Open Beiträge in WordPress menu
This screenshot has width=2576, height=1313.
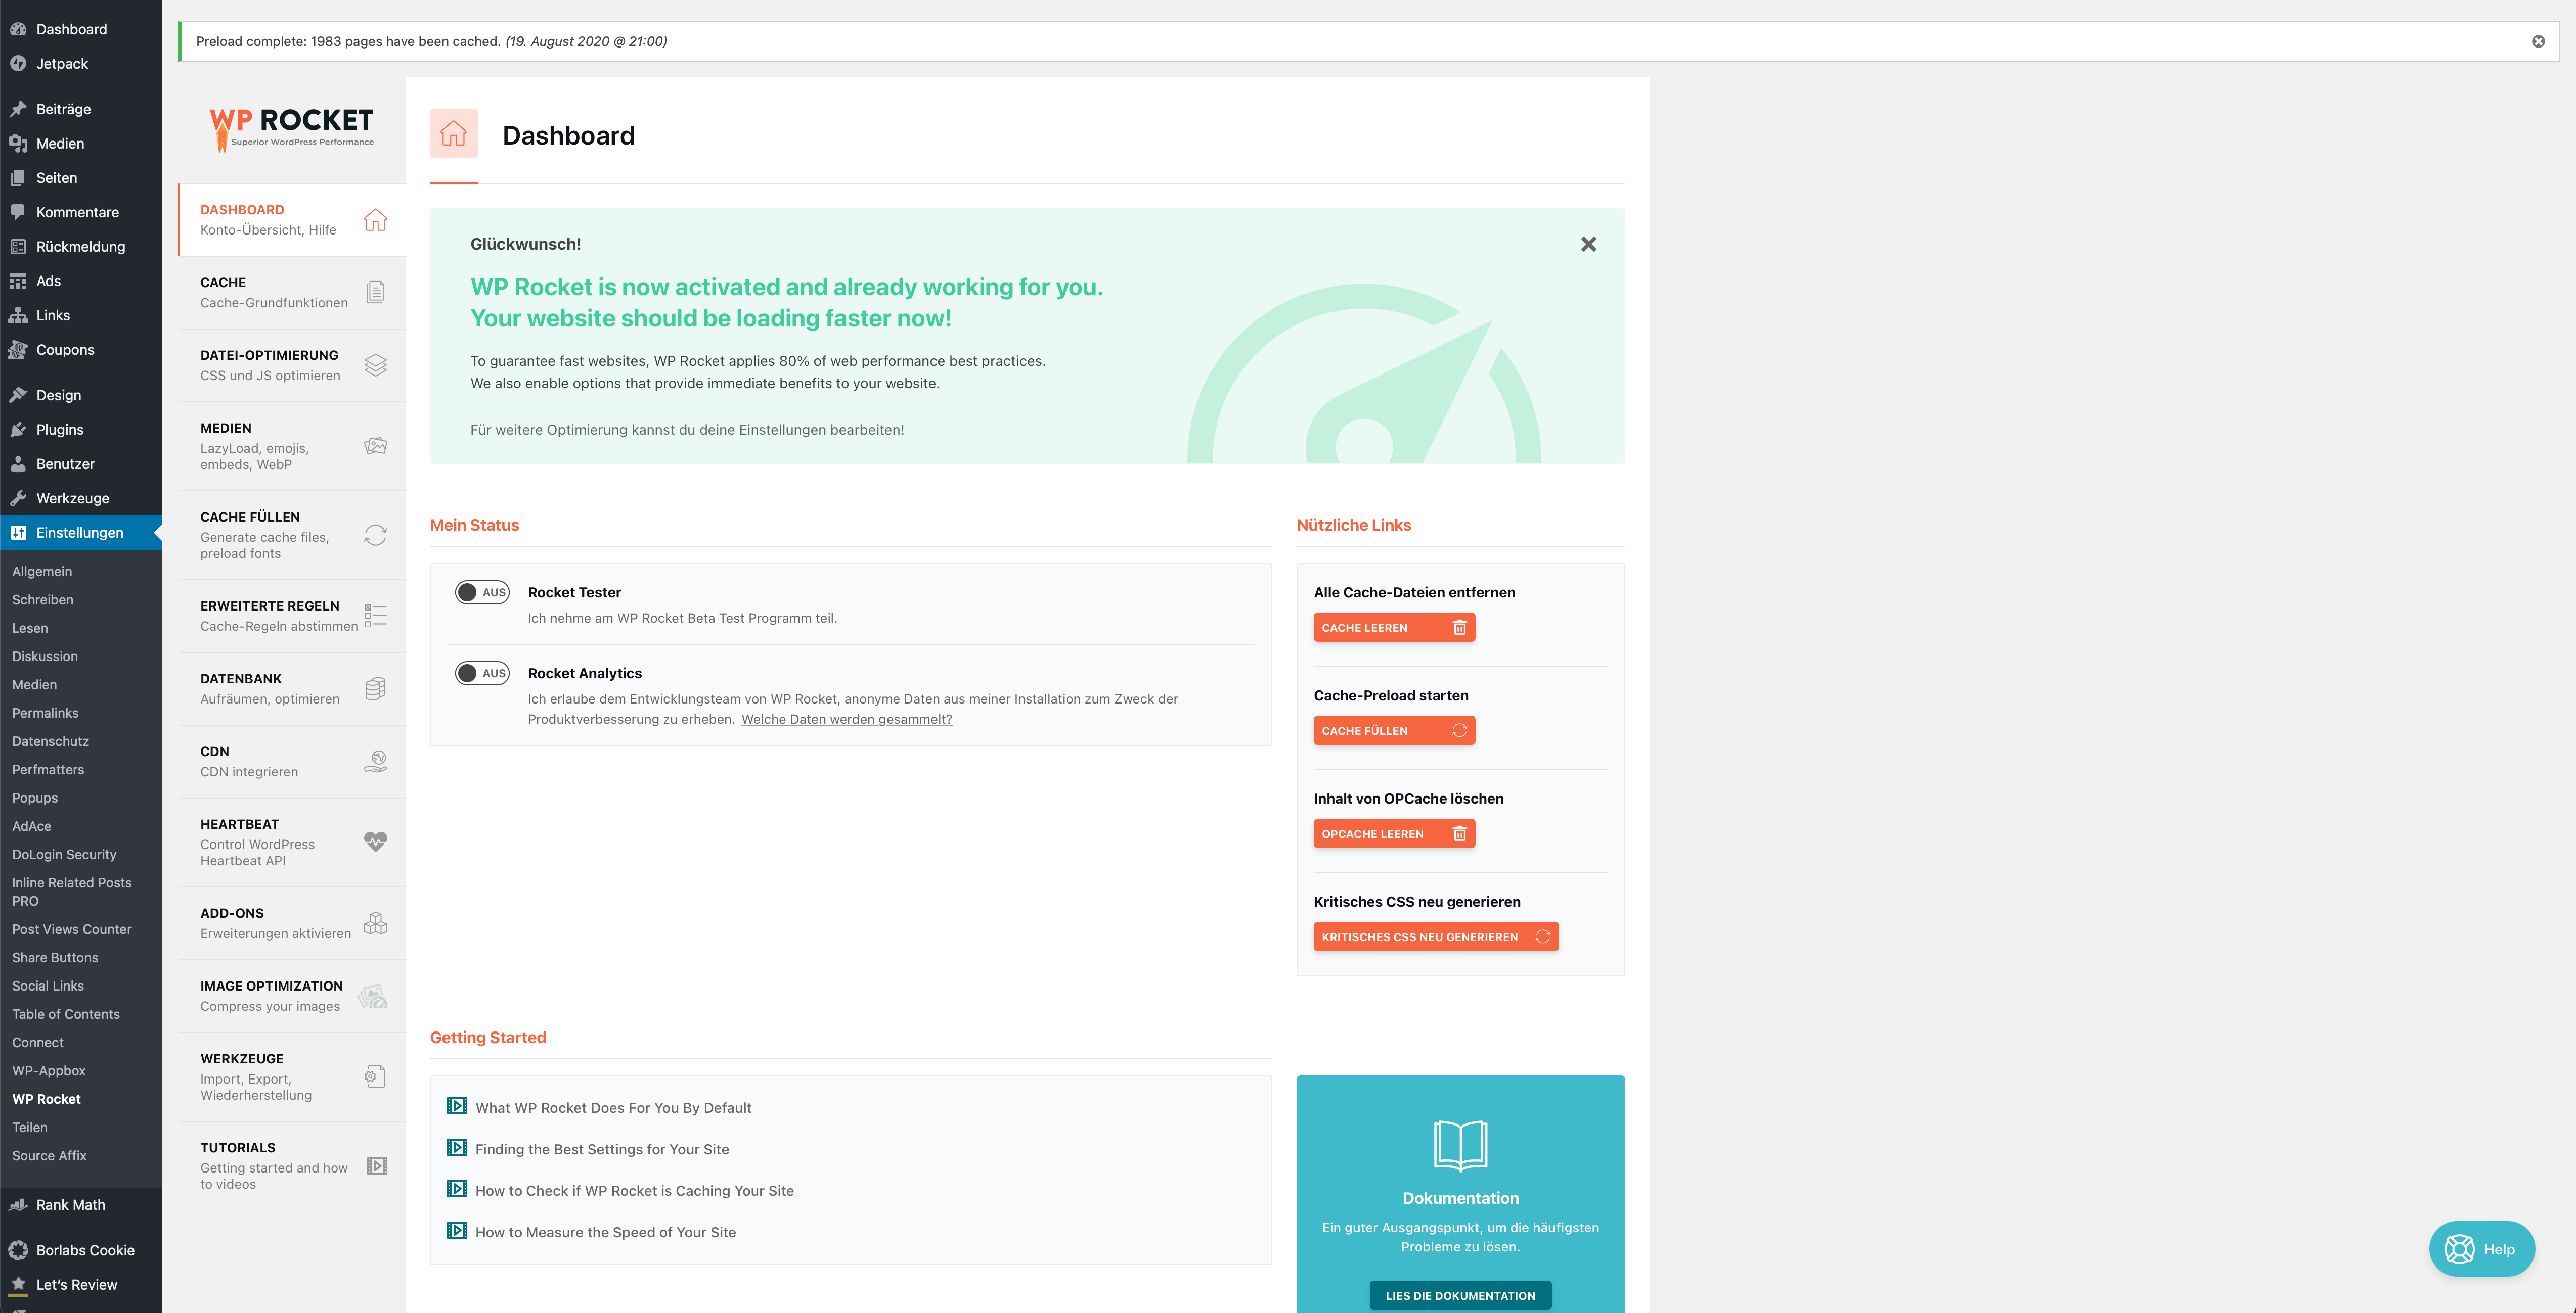click(x=80, y=109)
